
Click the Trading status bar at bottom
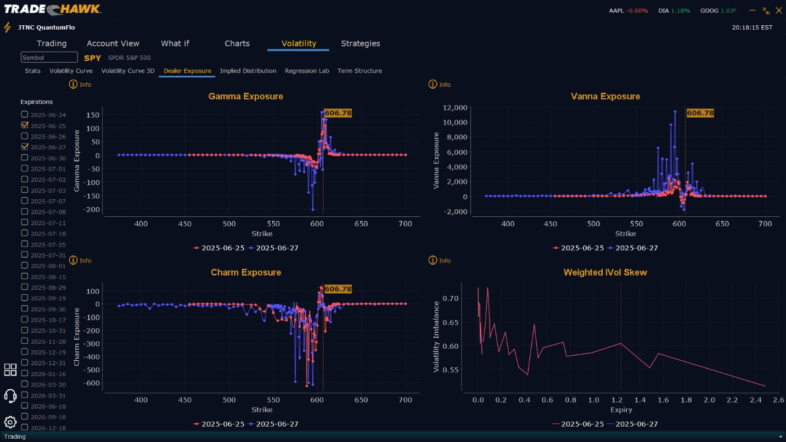pos(393,437)
